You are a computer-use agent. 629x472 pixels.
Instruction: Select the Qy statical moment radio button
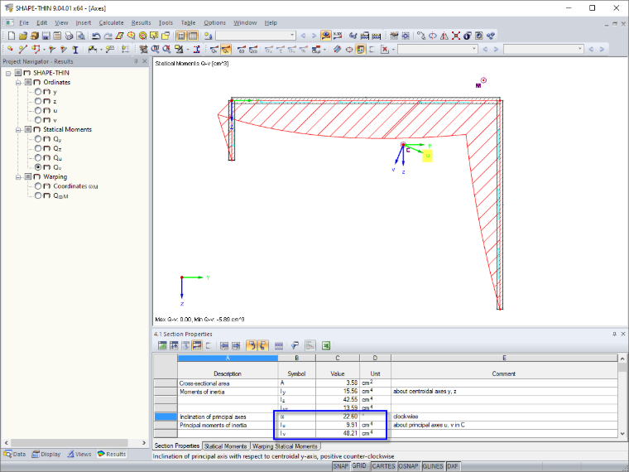(x=38, y=139)
